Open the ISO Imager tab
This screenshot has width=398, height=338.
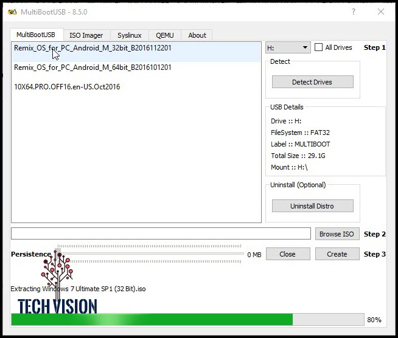pos(86,35)
